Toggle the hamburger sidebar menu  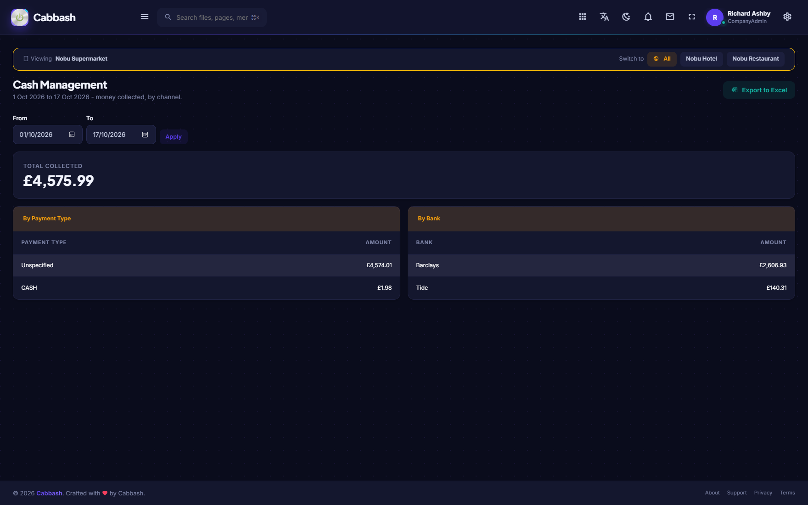click(145, 17)
